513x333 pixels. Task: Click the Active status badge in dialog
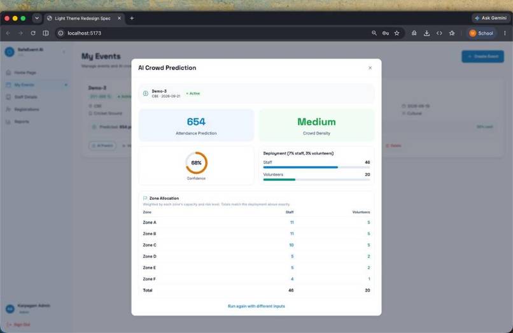coord(193,94)
